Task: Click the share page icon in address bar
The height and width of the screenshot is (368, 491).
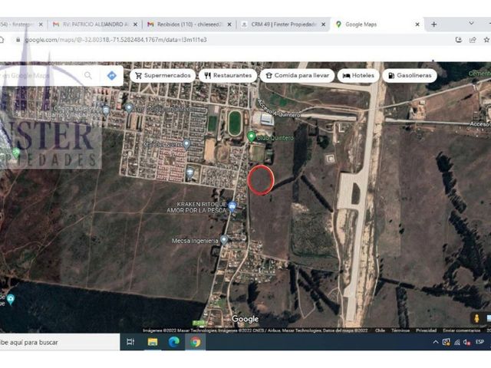Action: pyautogui.click(x=473, y=40)
